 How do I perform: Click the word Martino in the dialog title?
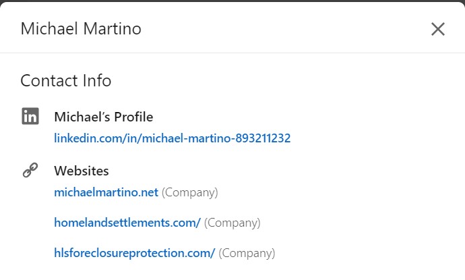click(x=112, y=29)
